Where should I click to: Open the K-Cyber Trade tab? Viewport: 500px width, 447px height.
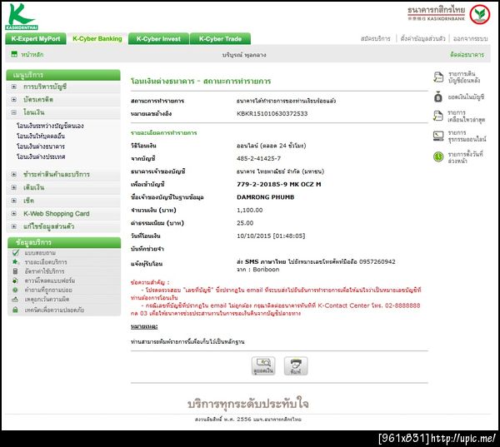[x=220, y=39]
